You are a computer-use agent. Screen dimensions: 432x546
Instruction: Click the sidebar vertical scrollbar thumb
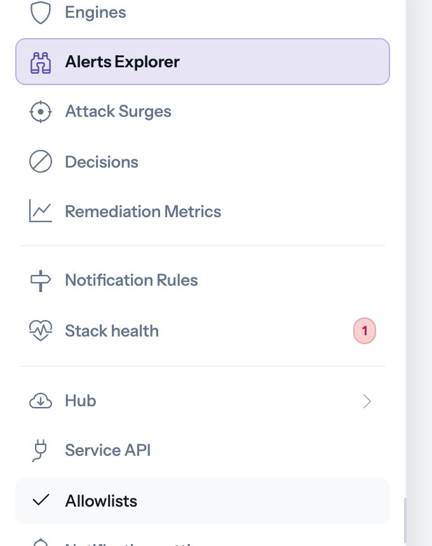405,520
